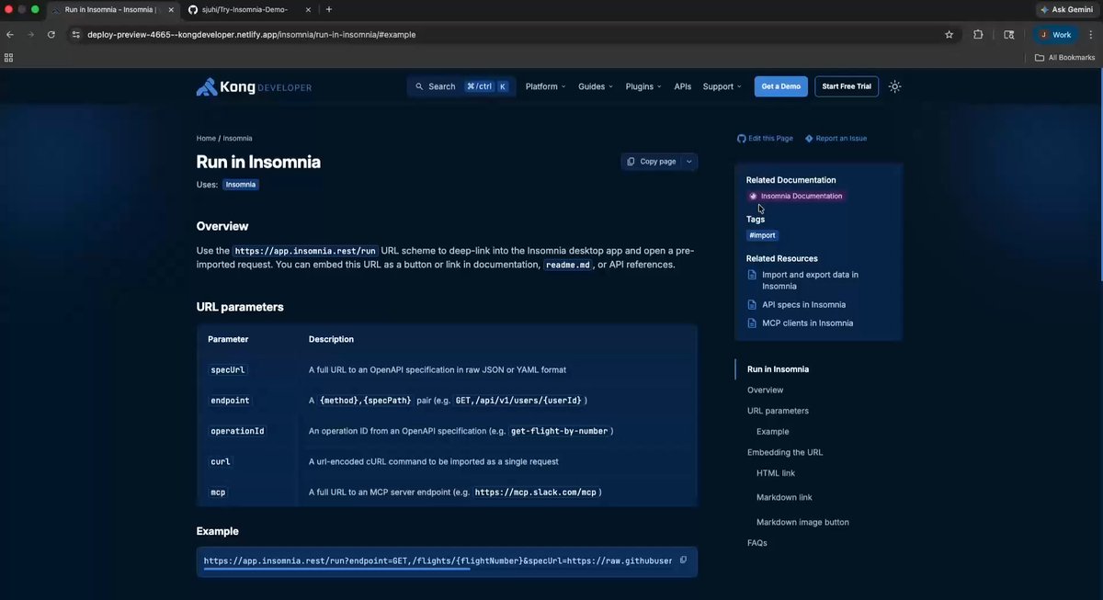Go to Home breadcrumb

click(x=206, y=139)
